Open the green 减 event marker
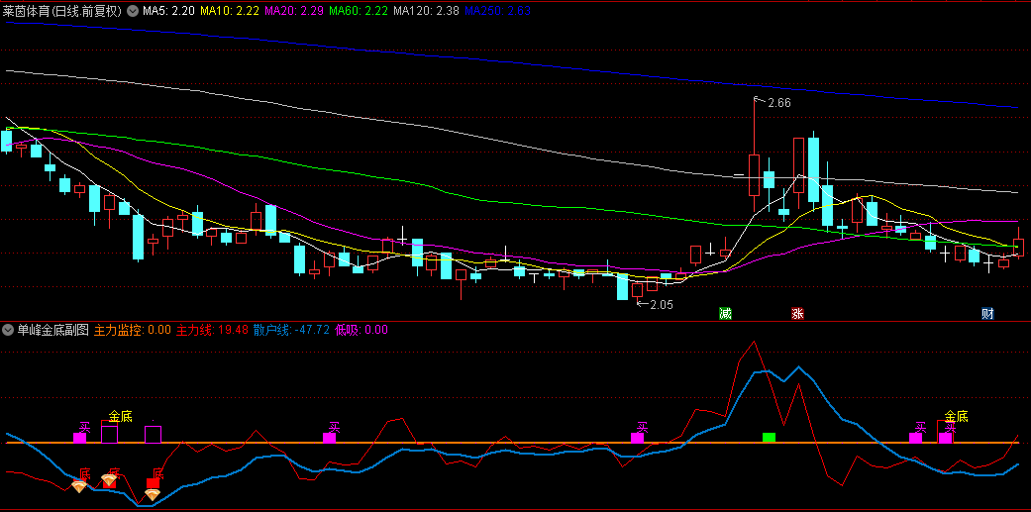 coord(725,314)
